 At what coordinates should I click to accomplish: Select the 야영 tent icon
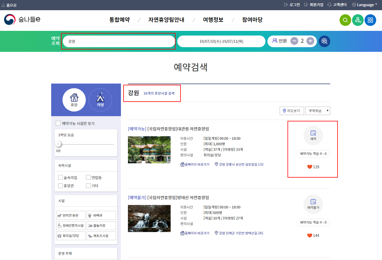100,100
